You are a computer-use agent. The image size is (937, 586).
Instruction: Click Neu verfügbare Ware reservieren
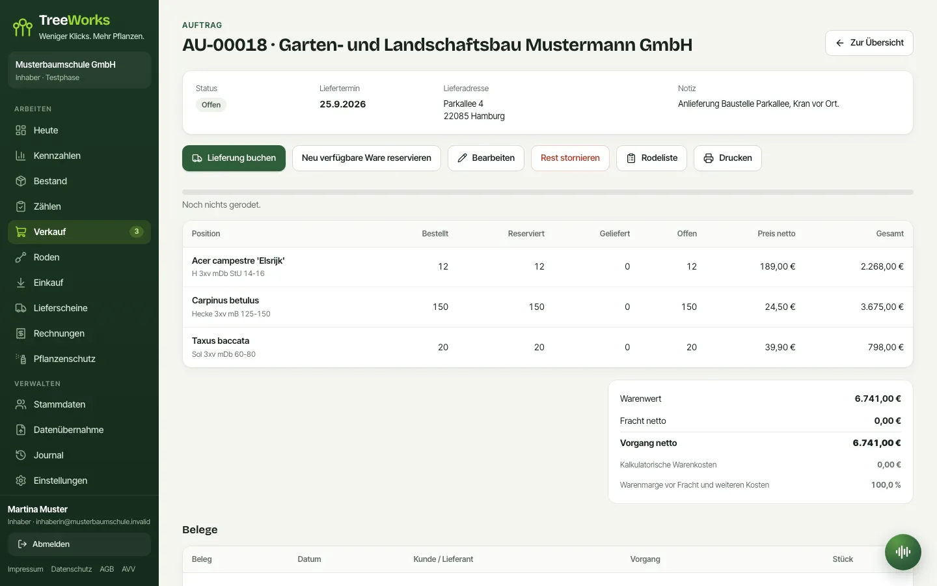366,158
